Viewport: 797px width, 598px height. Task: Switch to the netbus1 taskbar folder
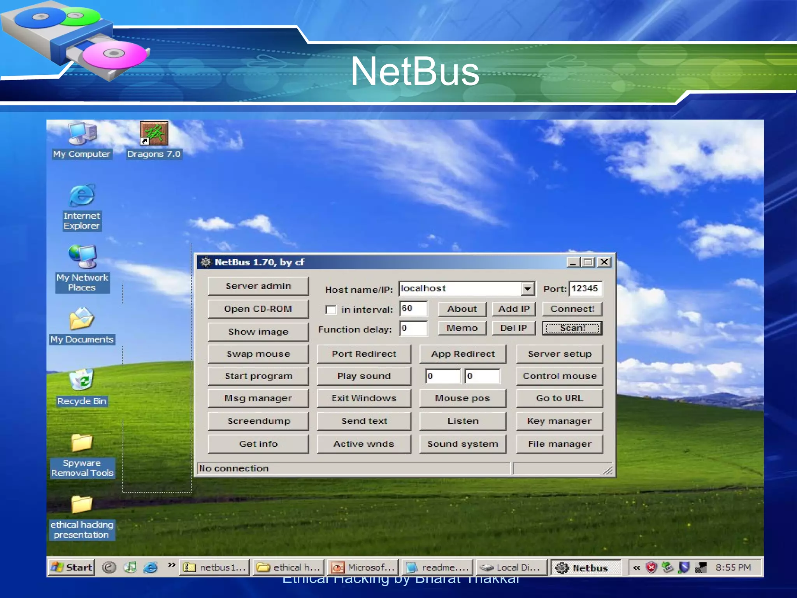point(215,568)
